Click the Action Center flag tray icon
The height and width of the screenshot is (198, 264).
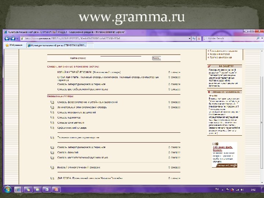click(x=227, y=190)
